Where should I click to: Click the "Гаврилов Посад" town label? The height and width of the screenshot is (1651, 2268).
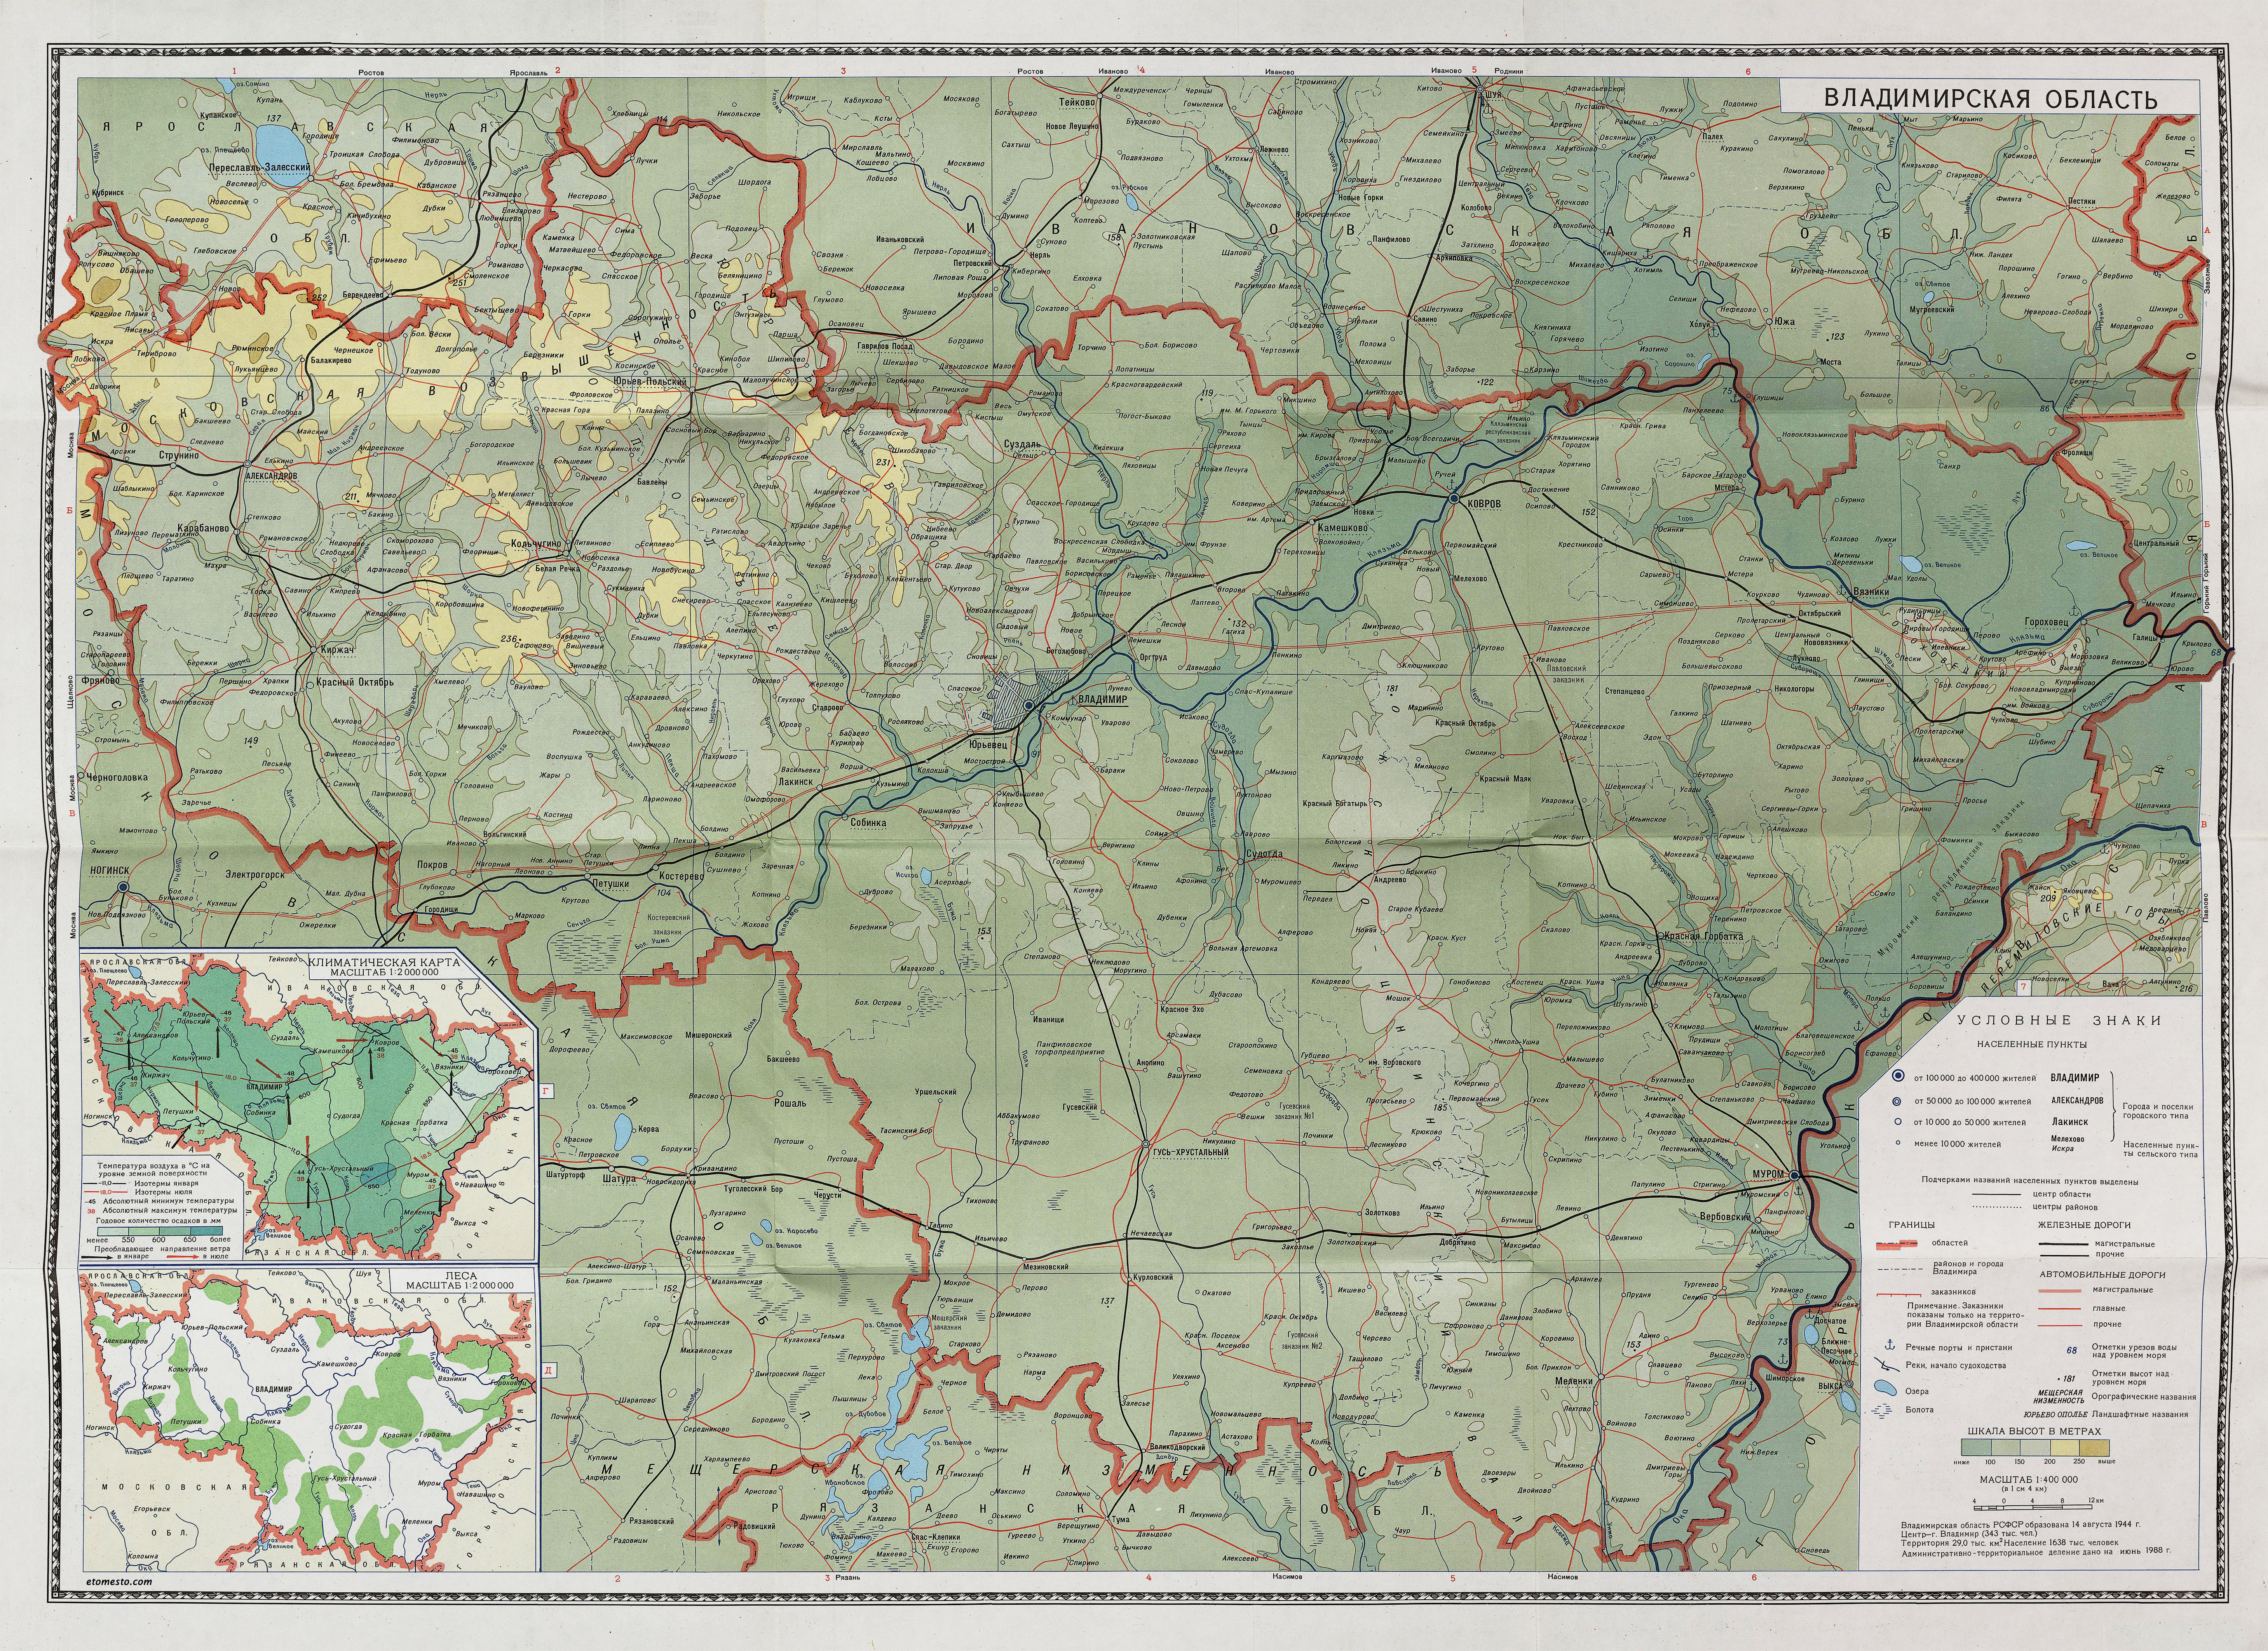885,347
